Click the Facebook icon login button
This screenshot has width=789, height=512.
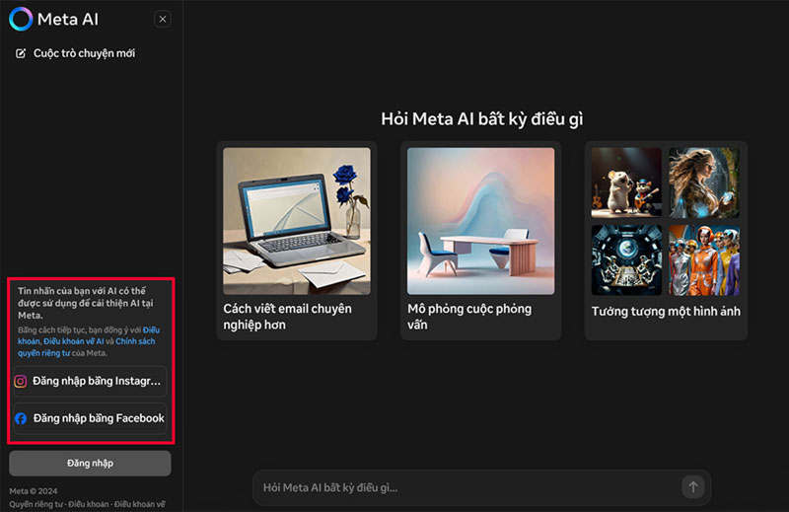pyautogui.click(x=21, y=418)
